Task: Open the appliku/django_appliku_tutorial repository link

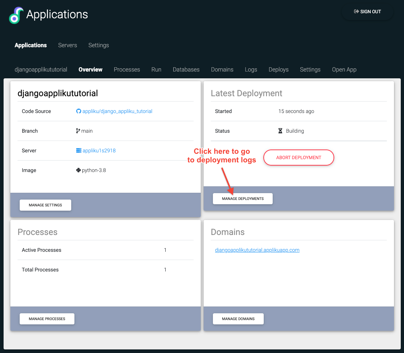Action: tap(117, 111)
